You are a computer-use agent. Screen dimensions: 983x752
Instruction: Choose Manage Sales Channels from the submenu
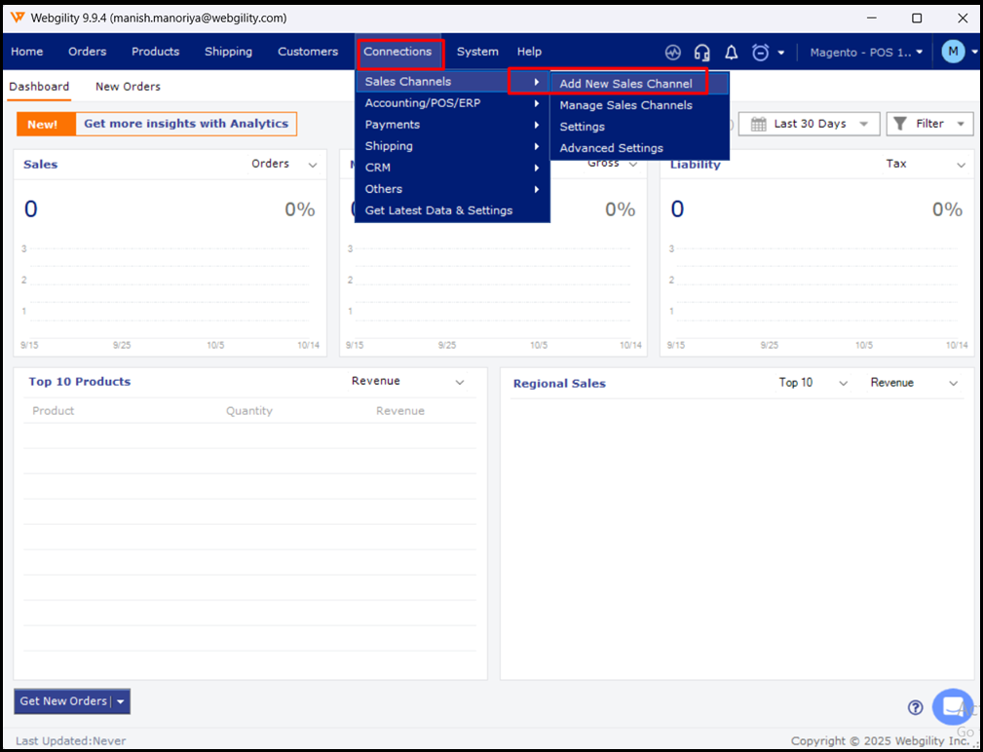[x=625, y=105]
